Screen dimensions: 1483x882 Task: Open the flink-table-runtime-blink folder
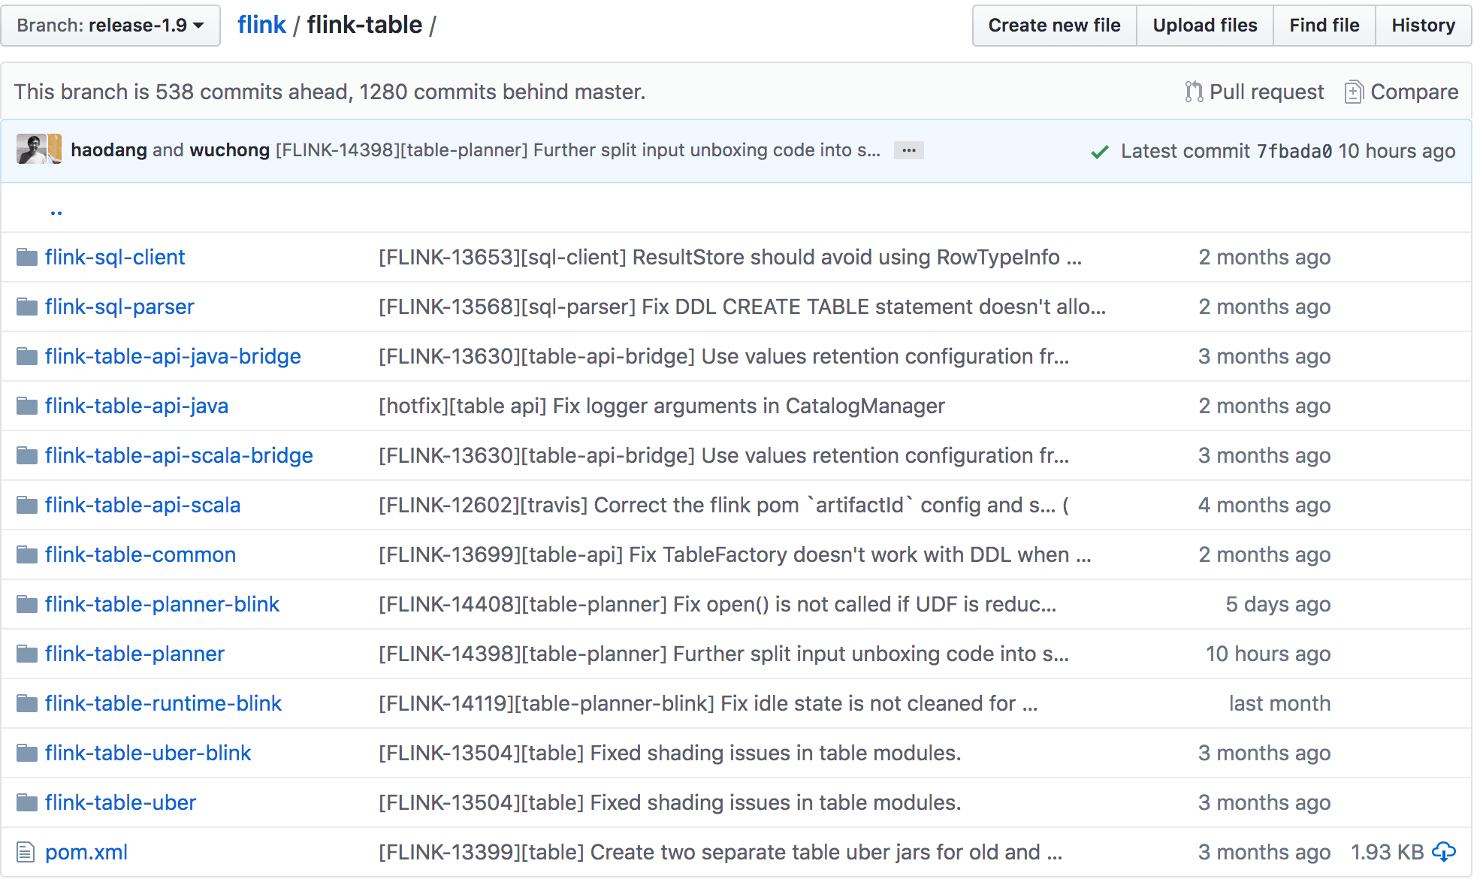tap(163, 703)
